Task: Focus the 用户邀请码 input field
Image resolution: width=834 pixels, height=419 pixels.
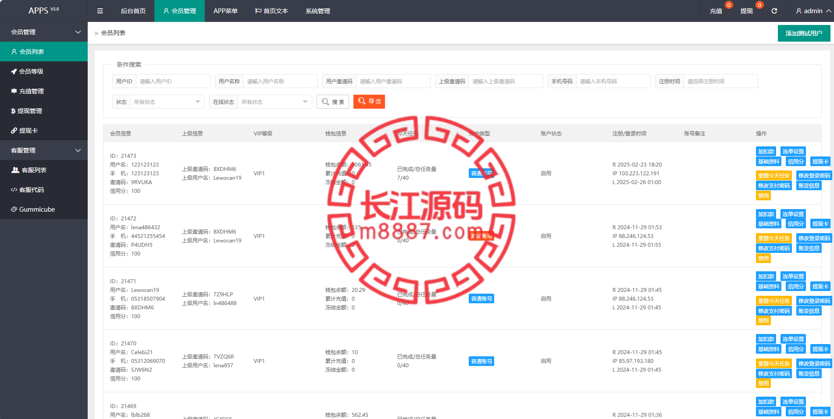Action: click(393, 81)
